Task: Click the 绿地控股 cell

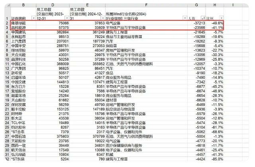Action: 24,50
